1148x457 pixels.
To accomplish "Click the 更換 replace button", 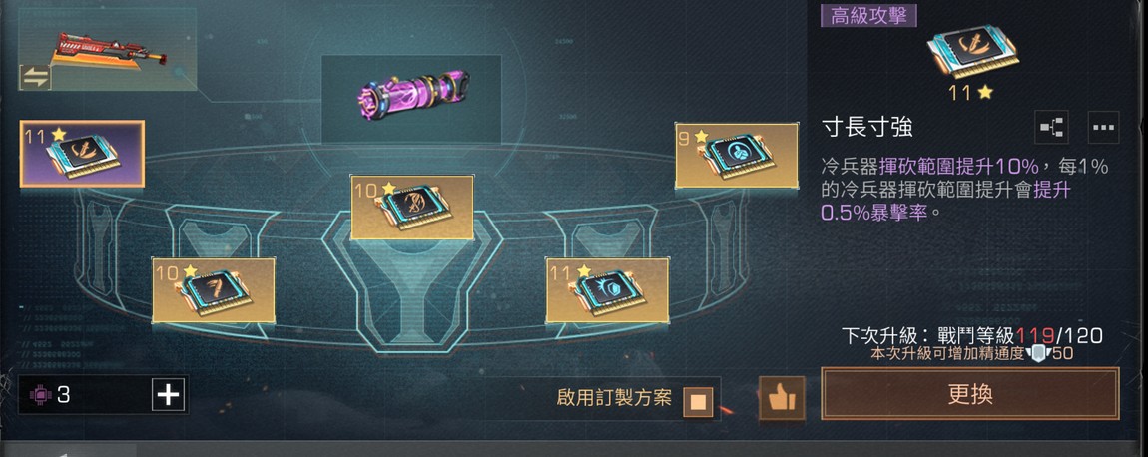I will click(x=970, y=394).
